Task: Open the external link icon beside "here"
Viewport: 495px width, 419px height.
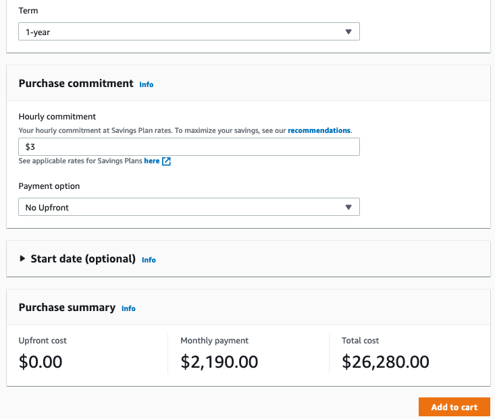Action: (x=166, y=161)
